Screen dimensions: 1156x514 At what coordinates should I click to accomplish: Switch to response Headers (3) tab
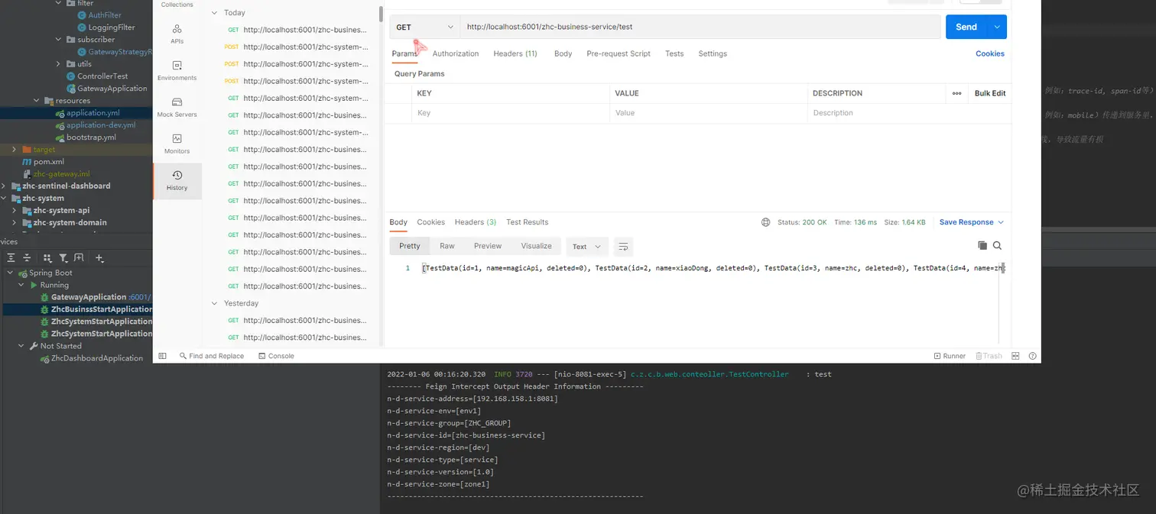(x=476, y=222)
